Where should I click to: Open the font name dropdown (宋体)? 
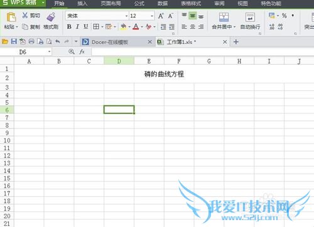[x=126, y=16]
